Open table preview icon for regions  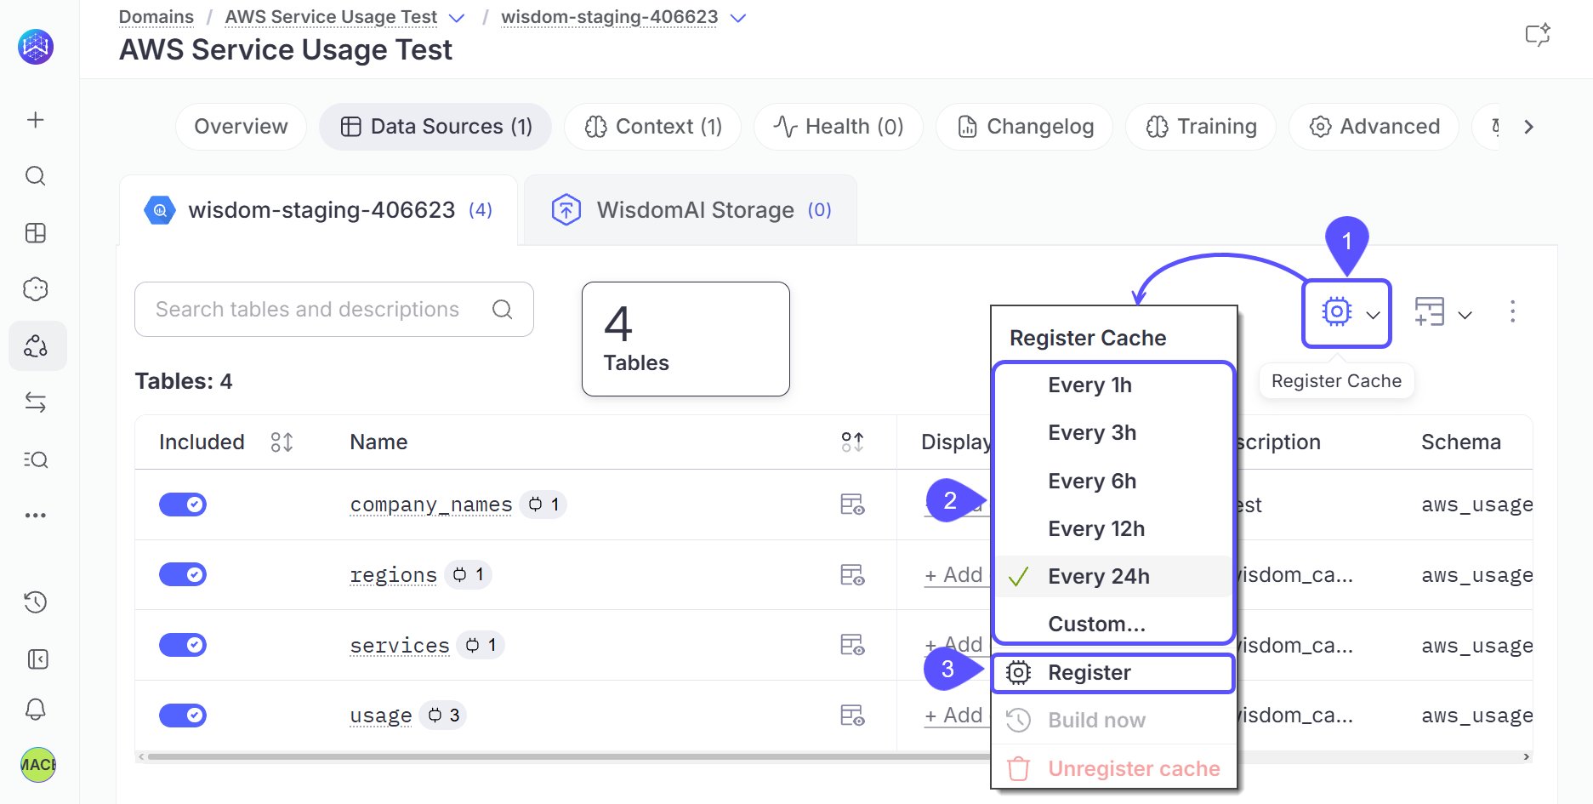(x=852, y=575)
